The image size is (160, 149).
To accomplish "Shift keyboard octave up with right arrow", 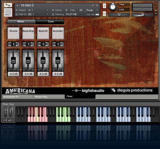I will [13, 120].
